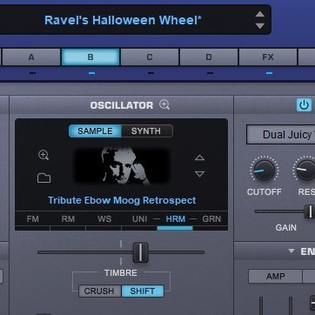The height and width of the screenshot is (315, 315).
Task: Switch oscillator to SAMPLE mode
Action: point(95,131)
